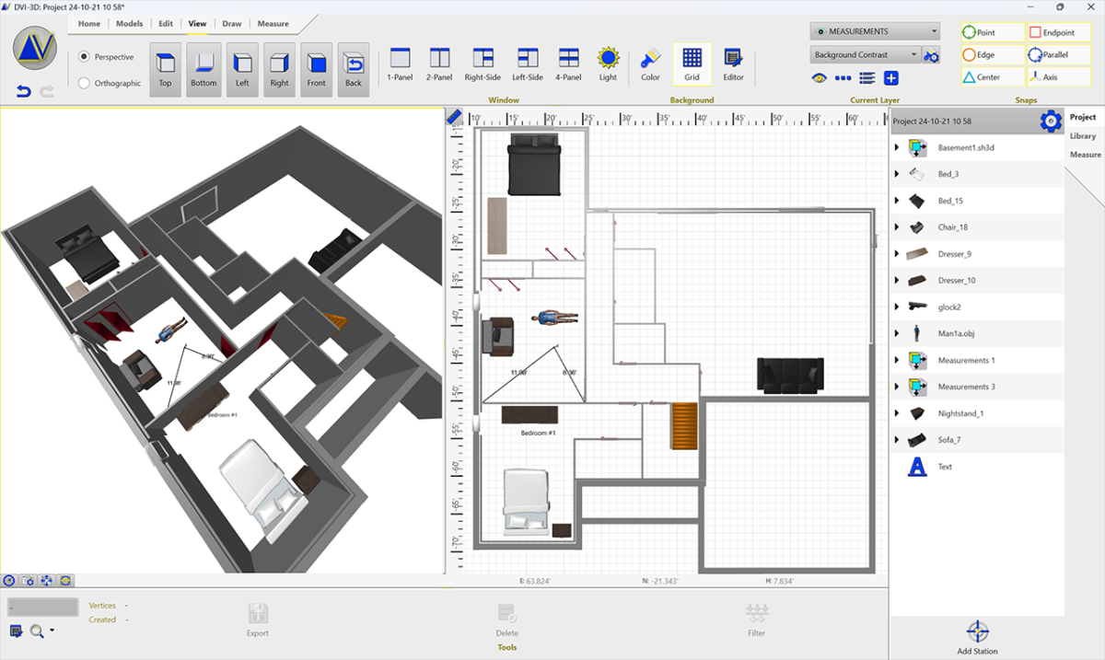The width and height of the screenshot is (1105, 660).
Task: Switch to the 4-Panel window layout
Action: 568,59
